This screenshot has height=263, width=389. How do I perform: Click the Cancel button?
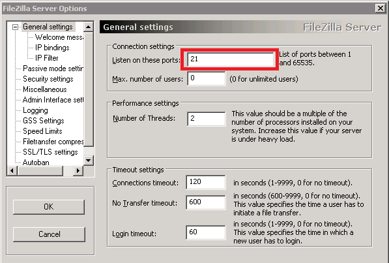49,234
